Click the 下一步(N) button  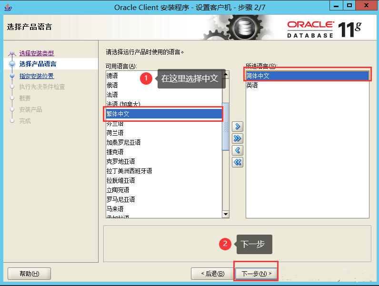pos(256,274)
